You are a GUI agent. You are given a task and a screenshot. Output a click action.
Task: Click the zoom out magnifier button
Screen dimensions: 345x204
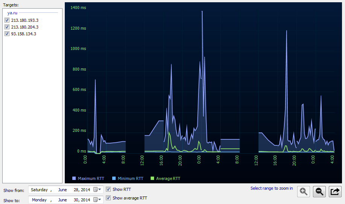319,192
